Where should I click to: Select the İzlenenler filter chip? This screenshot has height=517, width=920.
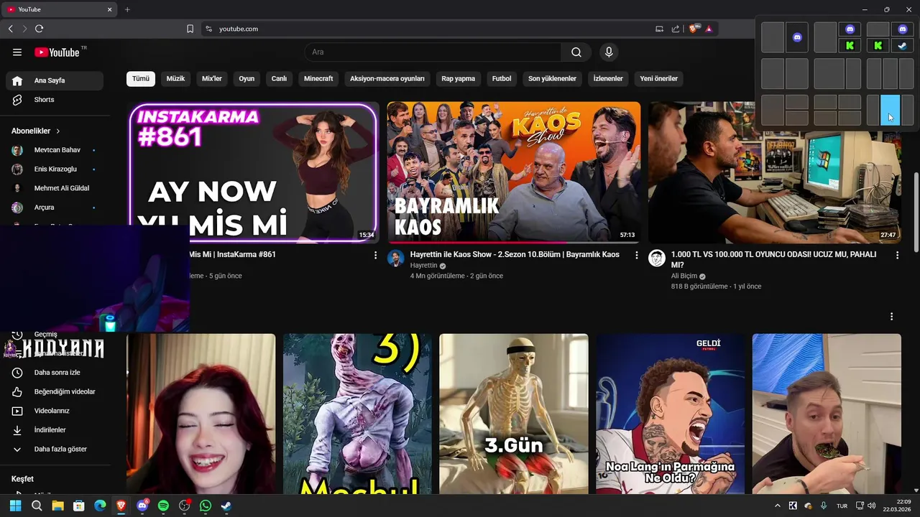click(608, 78)
